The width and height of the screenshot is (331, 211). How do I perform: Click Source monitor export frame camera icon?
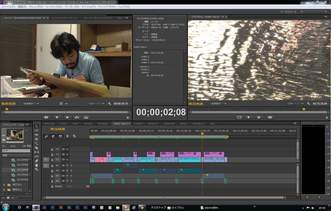[x=46, y=117]
